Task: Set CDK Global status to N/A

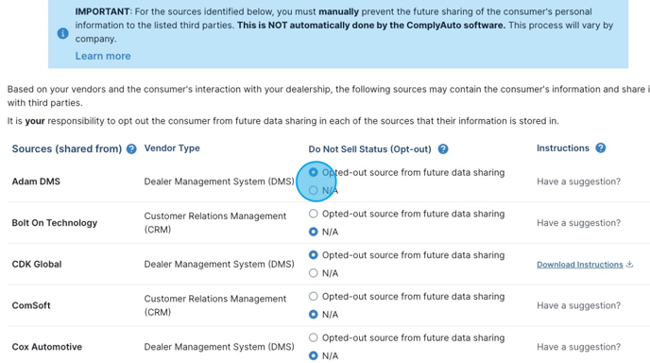Action: click(314, 273)
